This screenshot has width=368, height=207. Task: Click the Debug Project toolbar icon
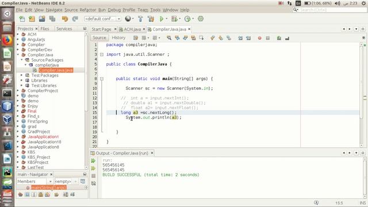tap(174, 19)
